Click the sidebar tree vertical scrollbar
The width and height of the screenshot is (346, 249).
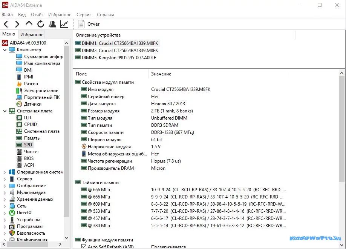tap(67, 131)
